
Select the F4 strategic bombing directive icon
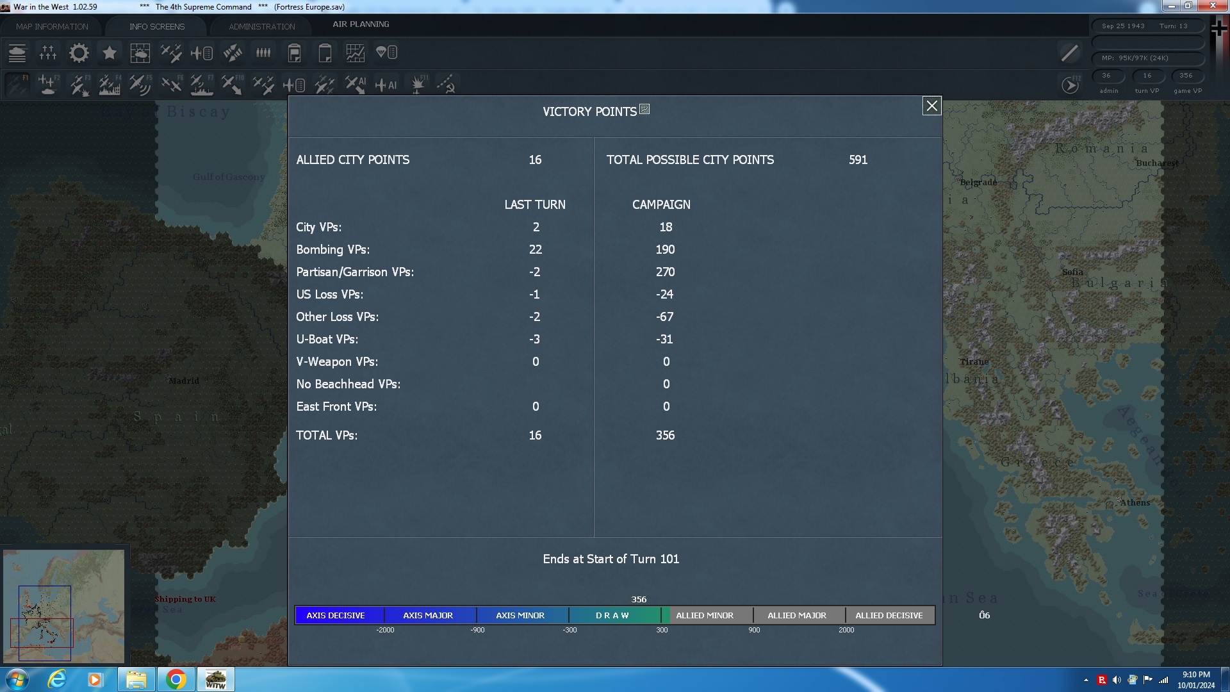coord(109,84)
